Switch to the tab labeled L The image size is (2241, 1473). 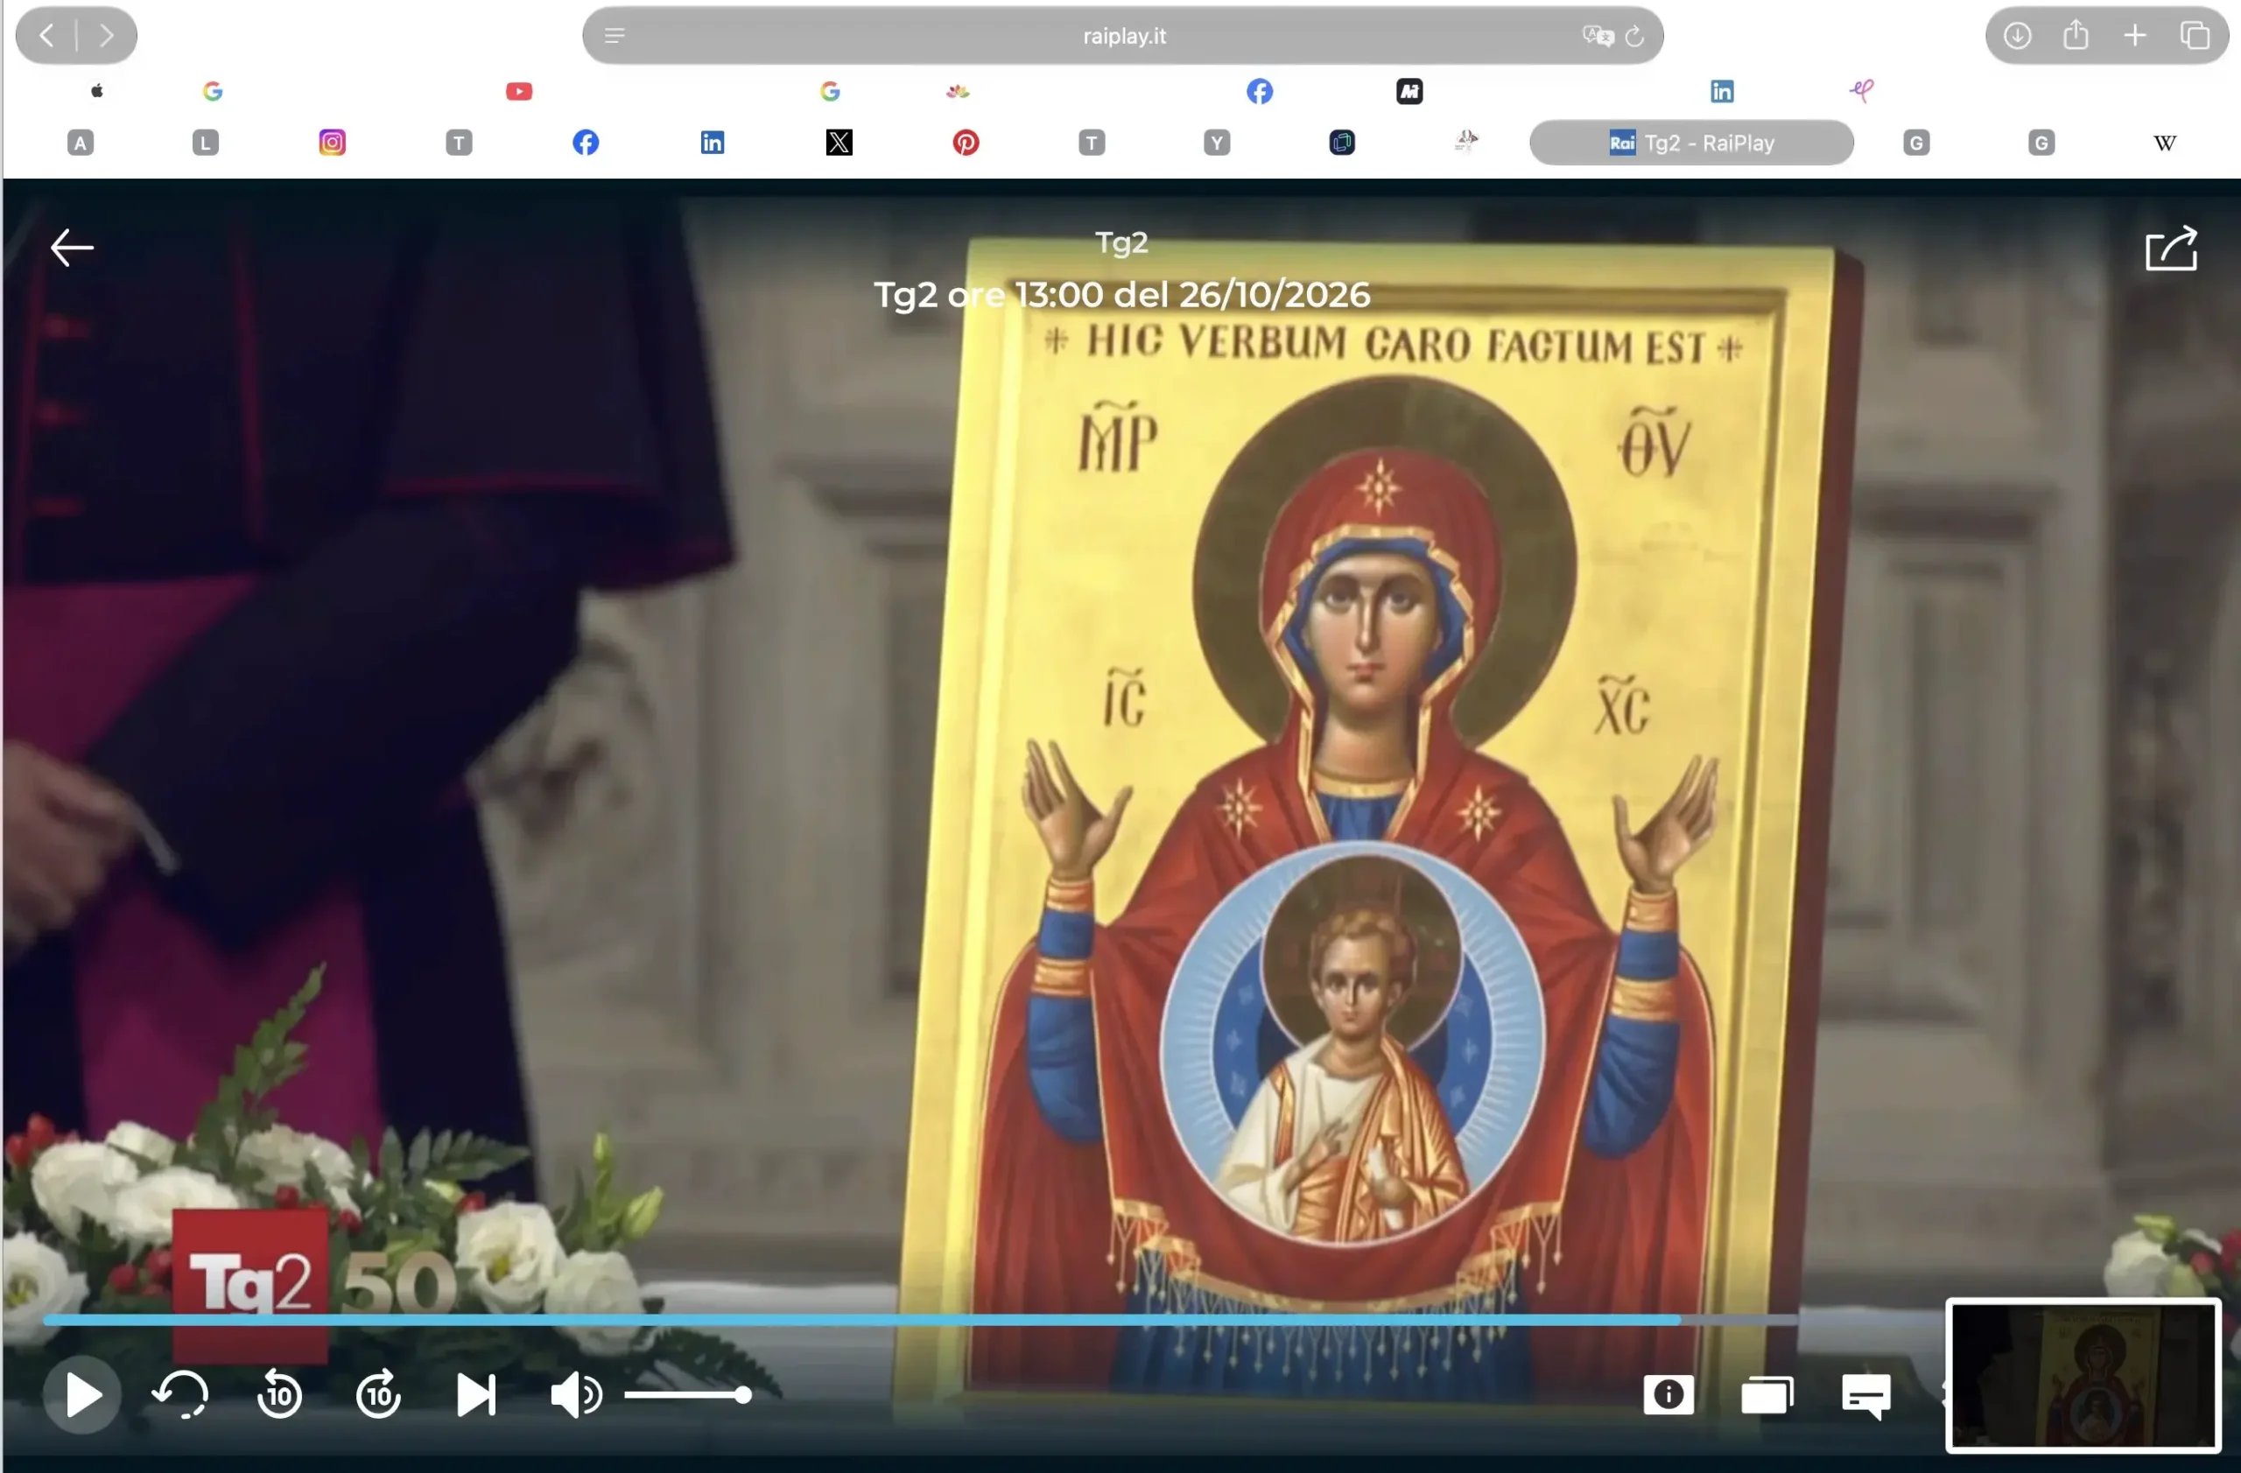[205, 142]
